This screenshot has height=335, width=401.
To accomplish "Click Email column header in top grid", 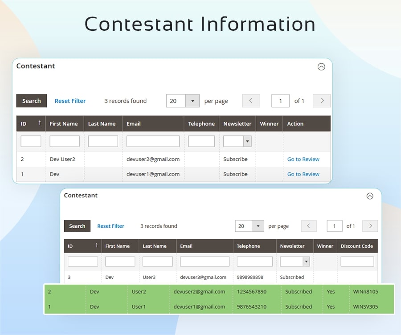I will (x=134, y=124).
